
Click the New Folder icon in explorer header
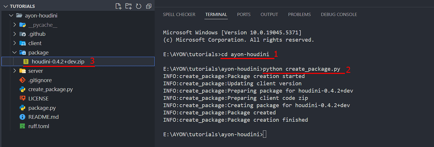click(128, 6)
